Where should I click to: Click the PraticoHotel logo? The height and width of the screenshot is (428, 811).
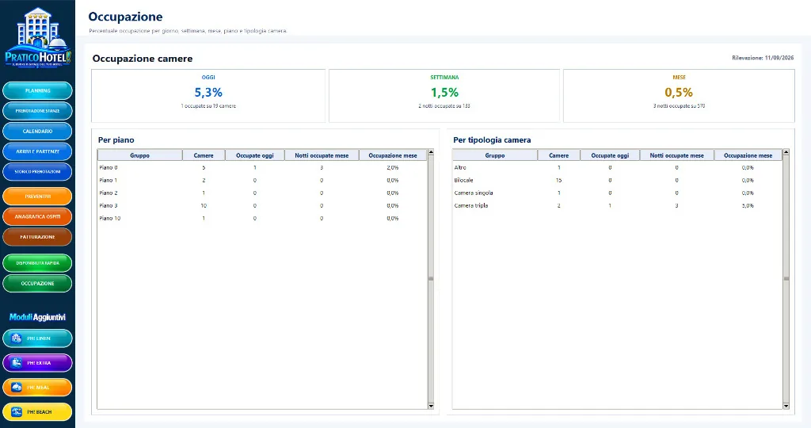[x=38, y=37]
